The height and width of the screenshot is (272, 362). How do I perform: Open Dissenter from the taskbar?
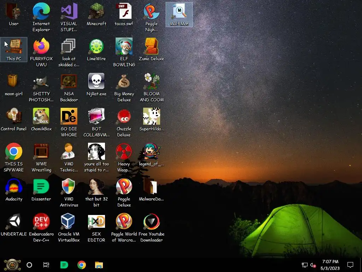(64, 265)
